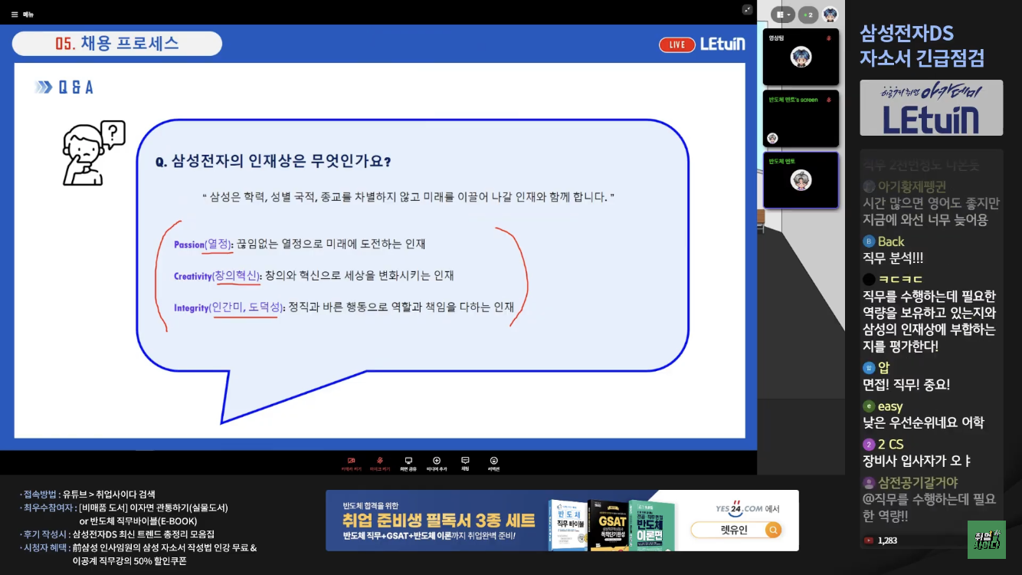
Task: Click the Integrity(인간미, 도덕성) line
Action: tap(344, 307)
